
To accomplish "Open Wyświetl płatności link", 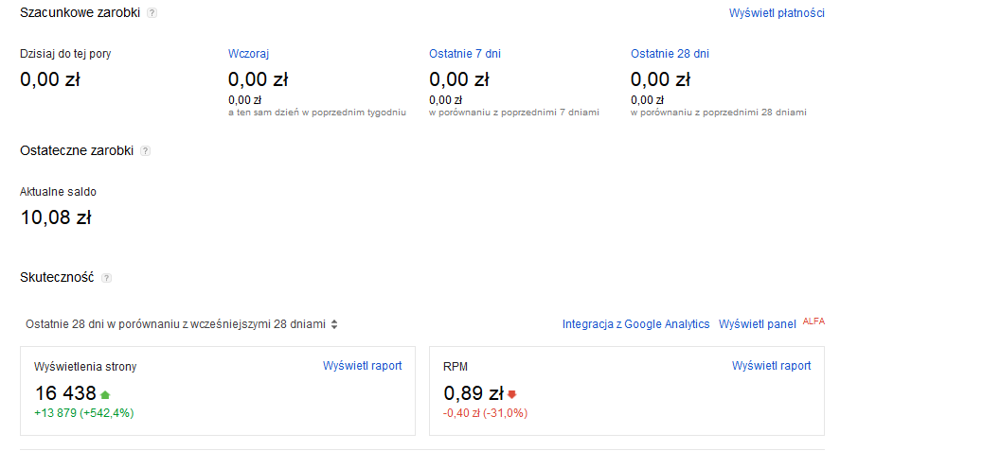I will [x=777, y=12].
